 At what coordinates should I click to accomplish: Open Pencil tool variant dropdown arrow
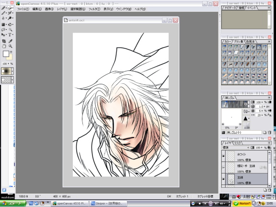tap(6, 8)
